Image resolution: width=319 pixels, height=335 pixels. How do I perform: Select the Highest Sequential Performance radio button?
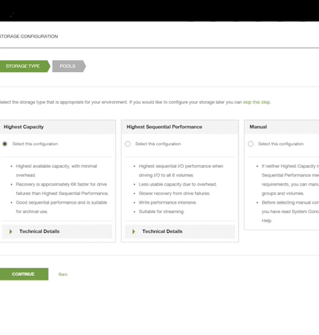pos(128,144)
